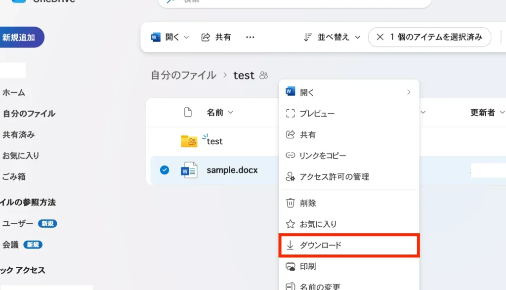The image size is (506, 290).
Task: Expand the 開く dropdown in the toolbar
Action: click(186, 38)
